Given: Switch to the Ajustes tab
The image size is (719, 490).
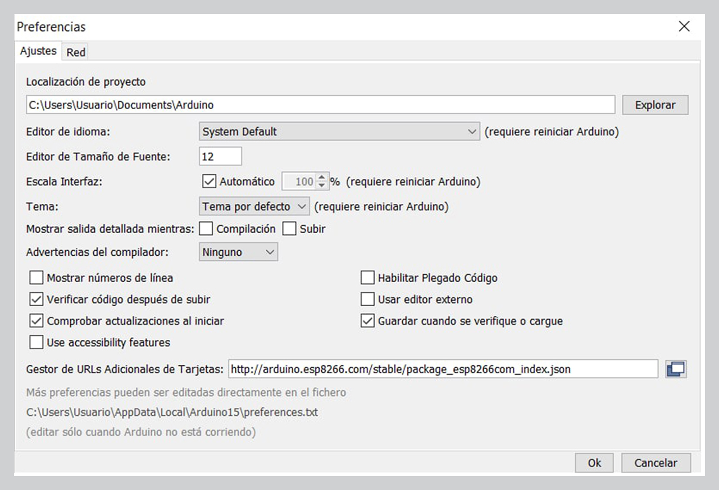Looking at the screenshot, I should (38, 51).
